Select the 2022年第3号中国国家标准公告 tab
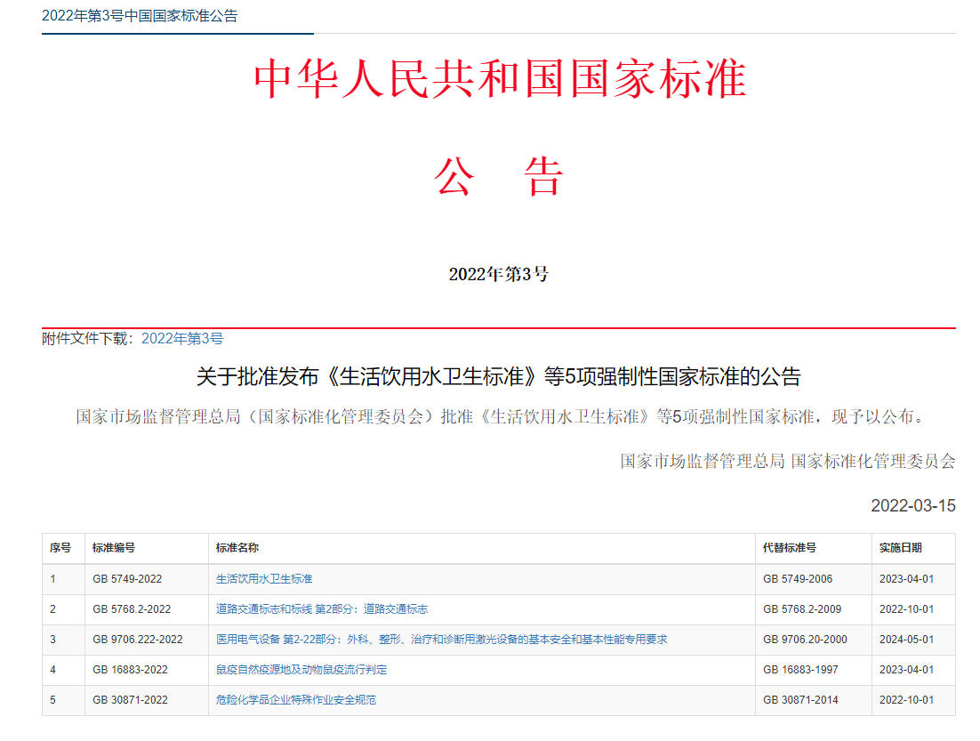Image resolution: width=980 pixels, height=741 pixels. [140, 16]
